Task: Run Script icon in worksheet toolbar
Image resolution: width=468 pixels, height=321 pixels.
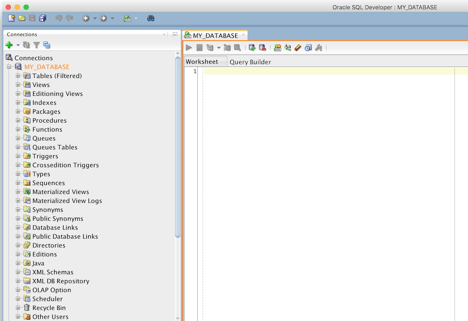Action: 199,47
